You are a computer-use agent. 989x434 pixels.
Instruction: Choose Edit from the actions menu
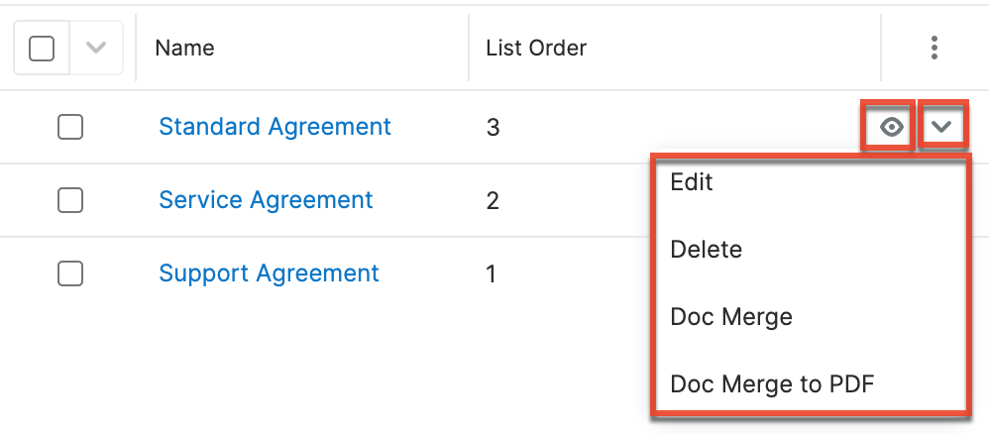[x=692, y=182]
